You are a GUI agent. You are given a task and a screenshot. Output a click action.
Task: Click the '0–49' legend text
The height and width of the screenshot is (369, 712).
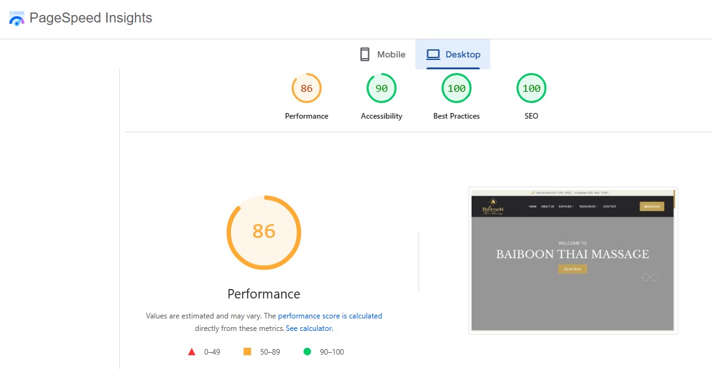[x=212, y=352]
